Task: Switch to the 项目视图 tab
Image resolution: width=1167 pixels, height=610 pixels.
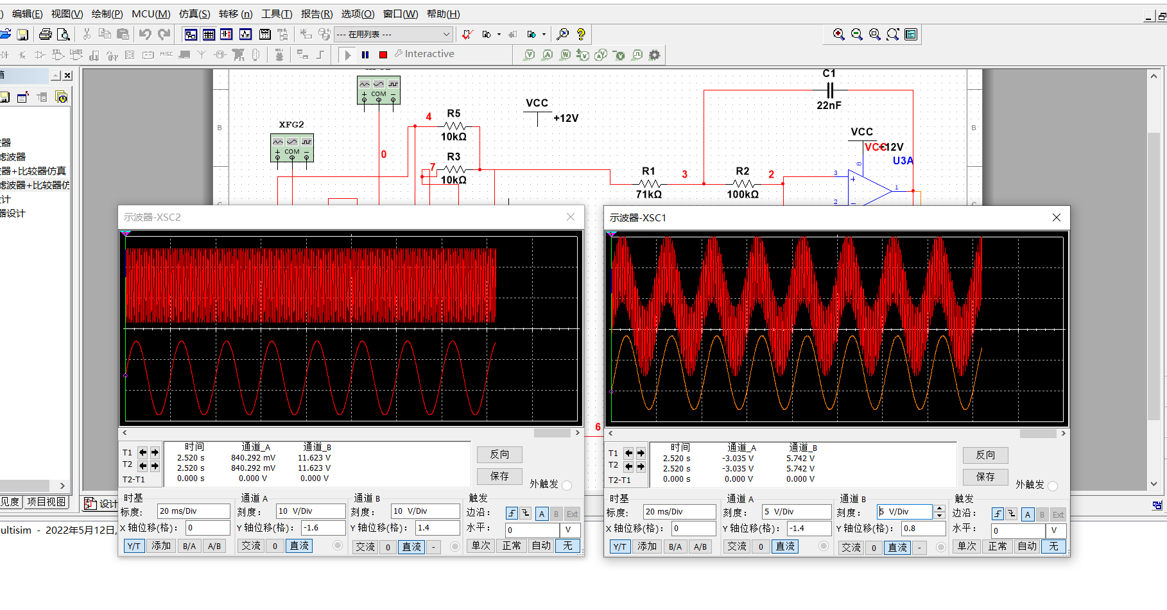Action: [46, 502]
